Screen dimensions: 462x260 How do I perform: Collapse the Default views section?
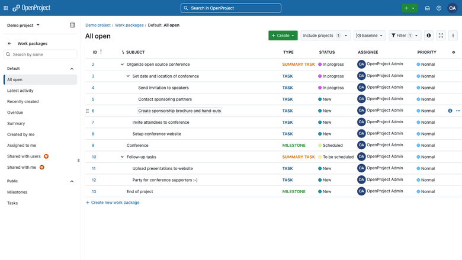[72, 69]
